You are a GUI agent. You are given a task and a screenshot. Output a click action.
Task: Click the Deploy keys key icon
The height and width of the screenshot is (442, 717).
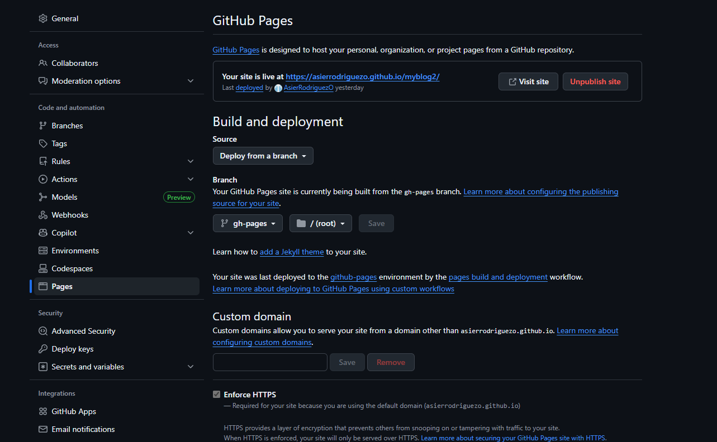(x=43, y=349)
